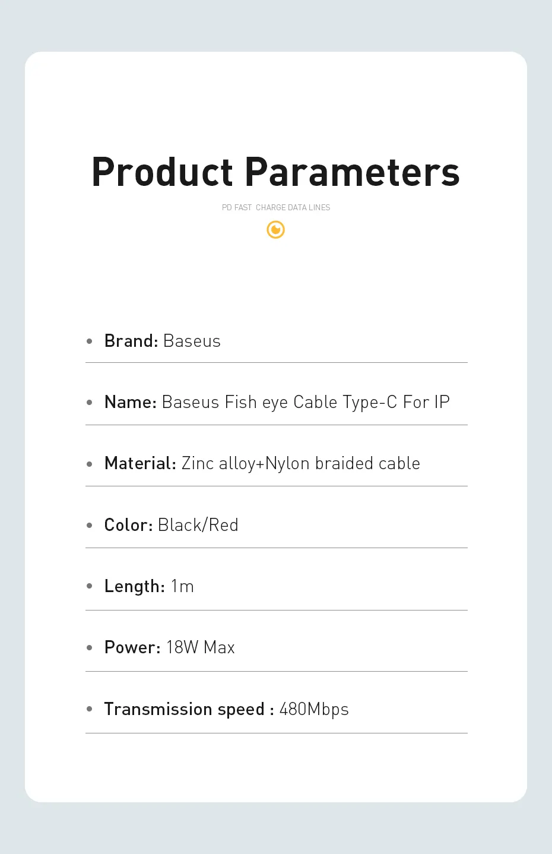This screenshot has width=552, height=854.
Task: Click the yellow circular eye icon
Action: (275, 229)
